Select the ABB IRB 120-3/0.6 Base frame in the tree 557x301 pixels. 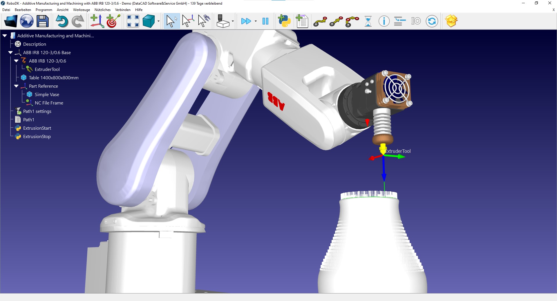click(x=47, y=52)
